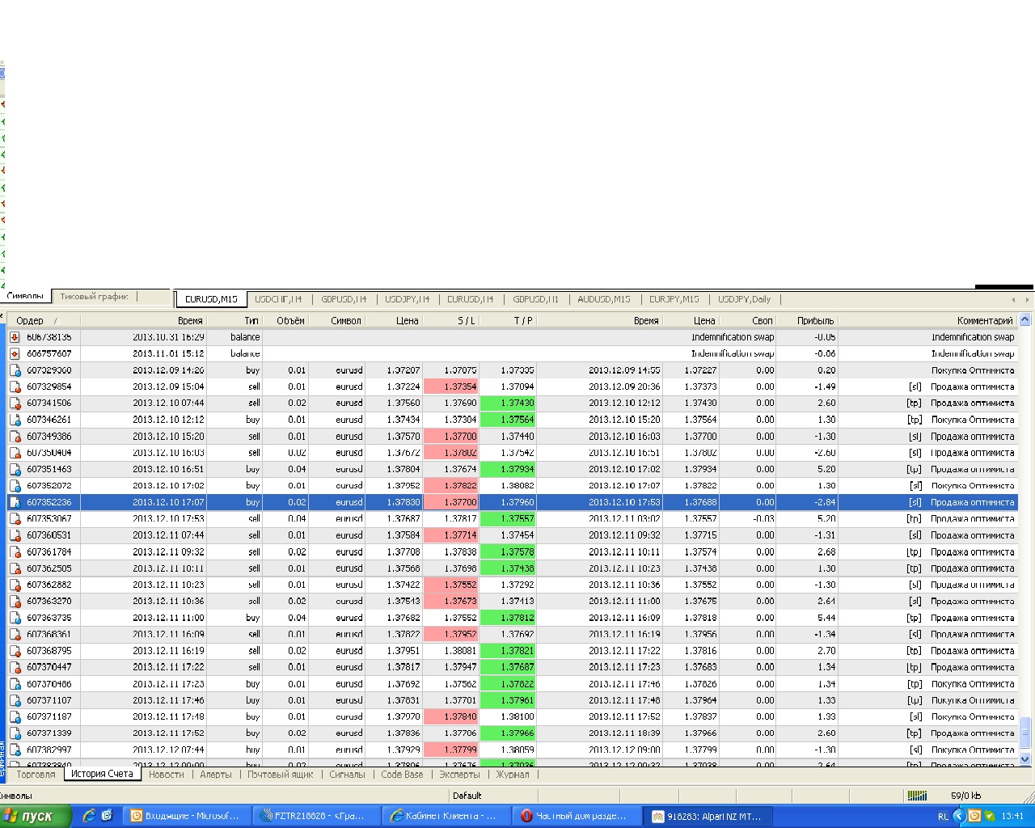Click the order icon for 607329854
The image size is (1035, 828).
[15, 387]
